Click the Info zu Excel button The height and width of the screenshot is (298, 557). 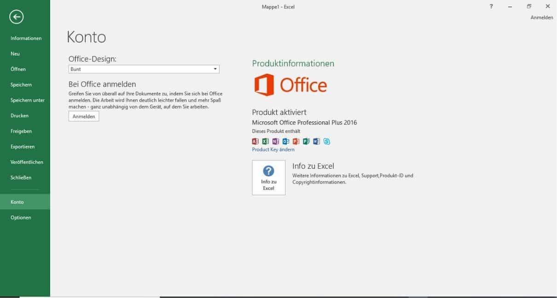point(268,178)
